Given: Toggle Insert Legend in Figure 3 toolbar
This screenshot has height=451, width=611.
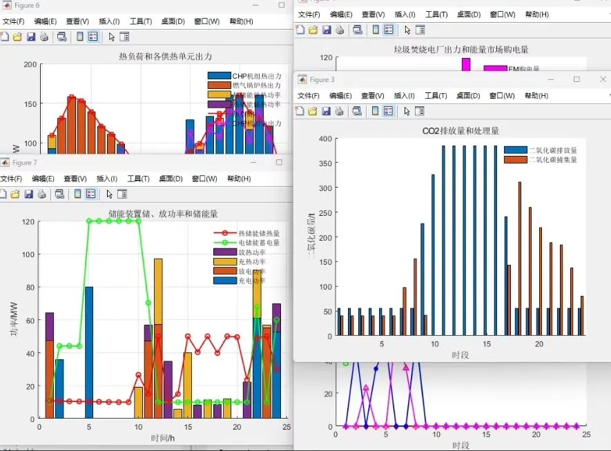Looking at the screenshot, I should pyautogui.click(x=388, y=111).
